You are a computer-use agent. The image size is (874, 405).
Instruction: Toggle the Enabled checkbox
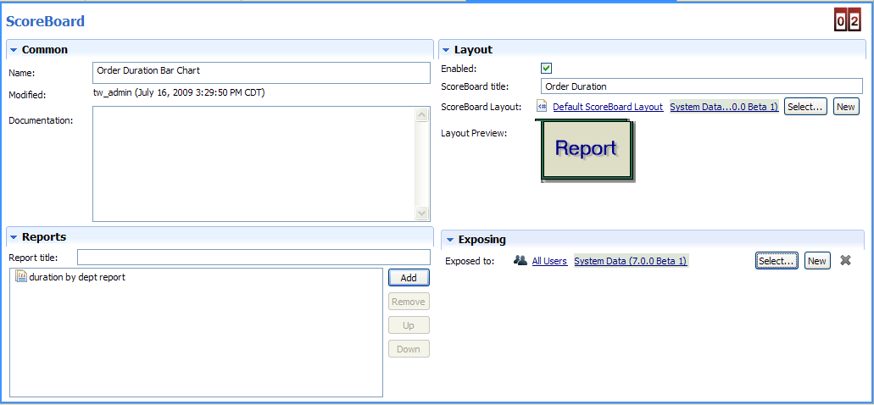(x=547, y=69)
